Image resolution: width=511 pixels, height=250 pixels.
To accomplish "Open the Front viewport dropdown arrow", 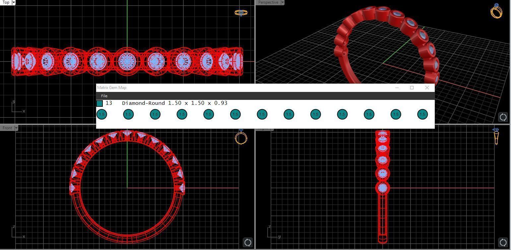I will pyautogui.click(x=16, y=128).
